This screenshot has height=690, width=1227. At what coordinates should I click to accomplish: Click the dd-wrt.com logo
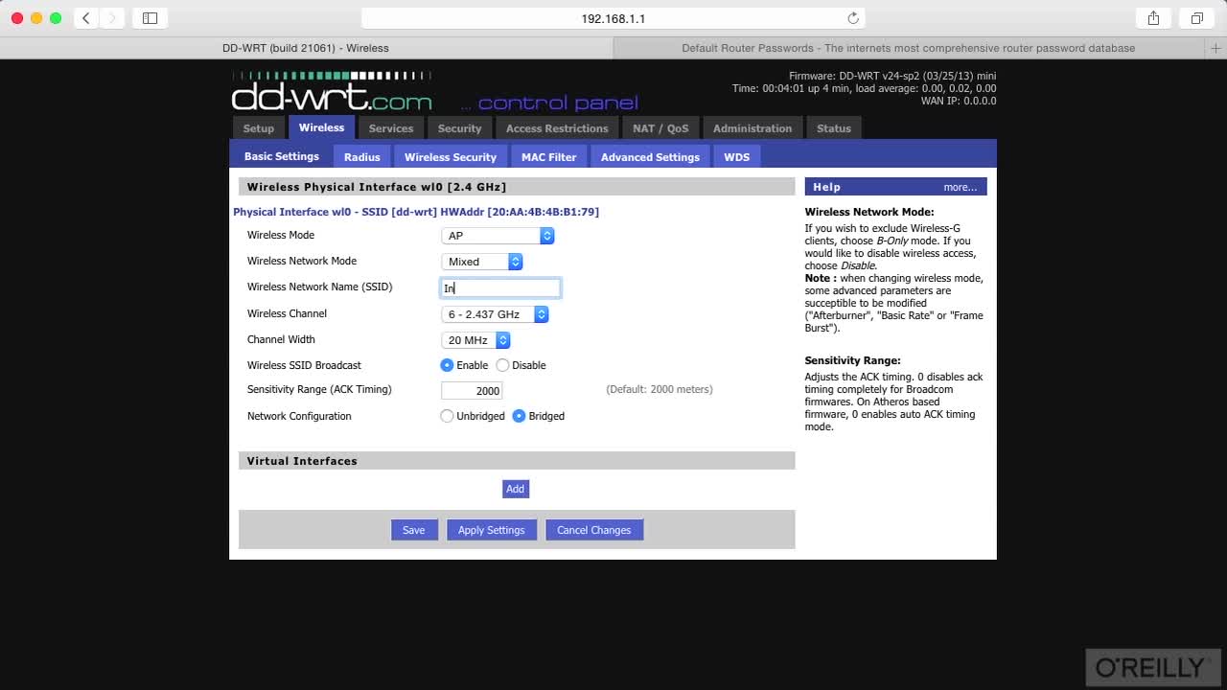tap(332, 93)
